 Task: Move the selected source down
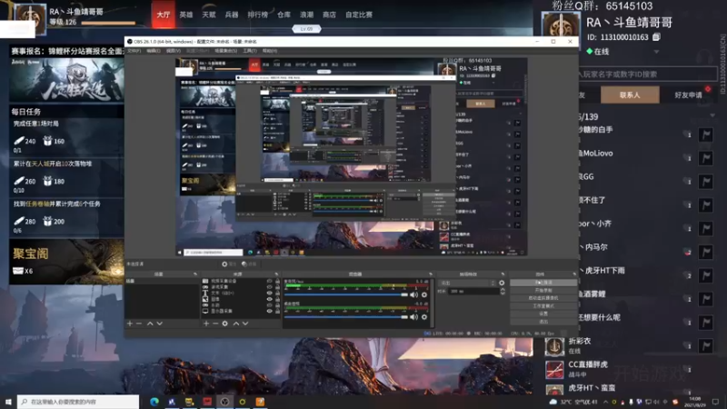click(245, 324)
